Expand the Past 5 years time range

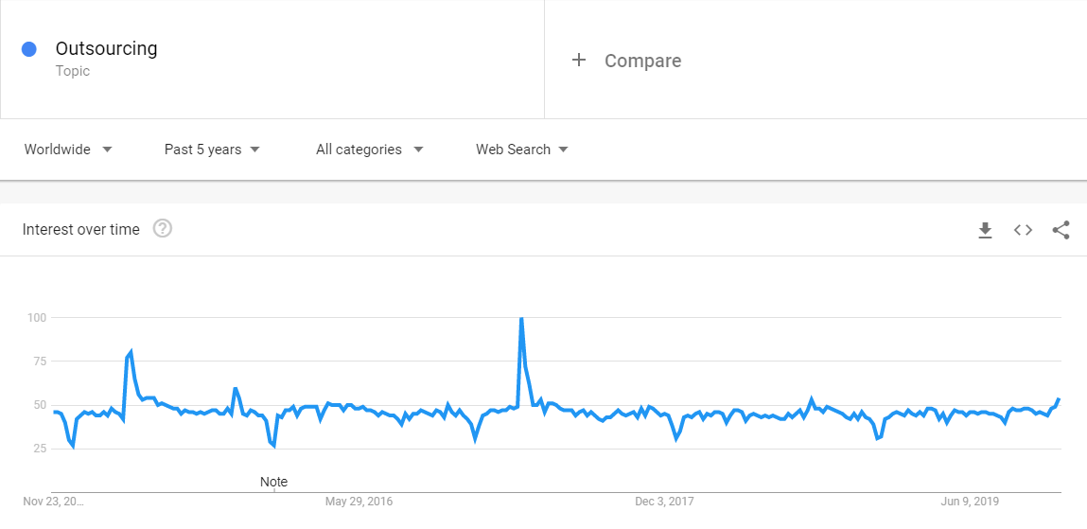click(x=212, y=150)
